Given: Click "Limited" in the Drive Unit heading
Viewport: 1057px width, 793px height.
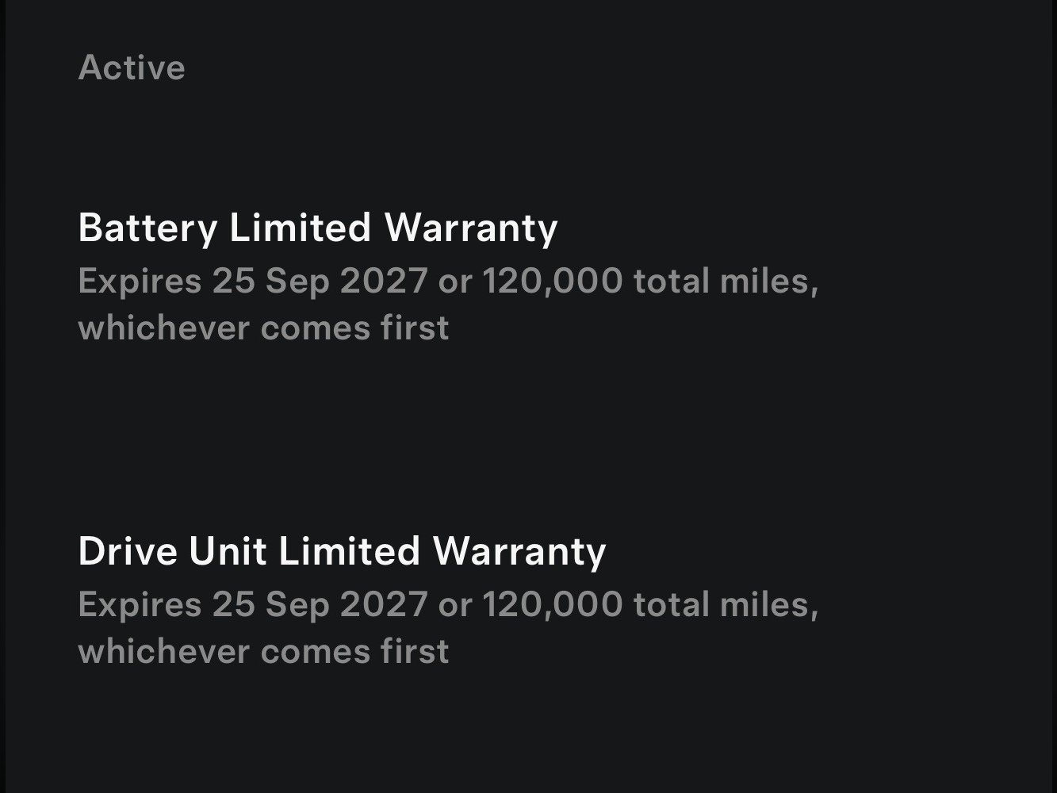Looking at the screenshot, I should pos(349,551).
